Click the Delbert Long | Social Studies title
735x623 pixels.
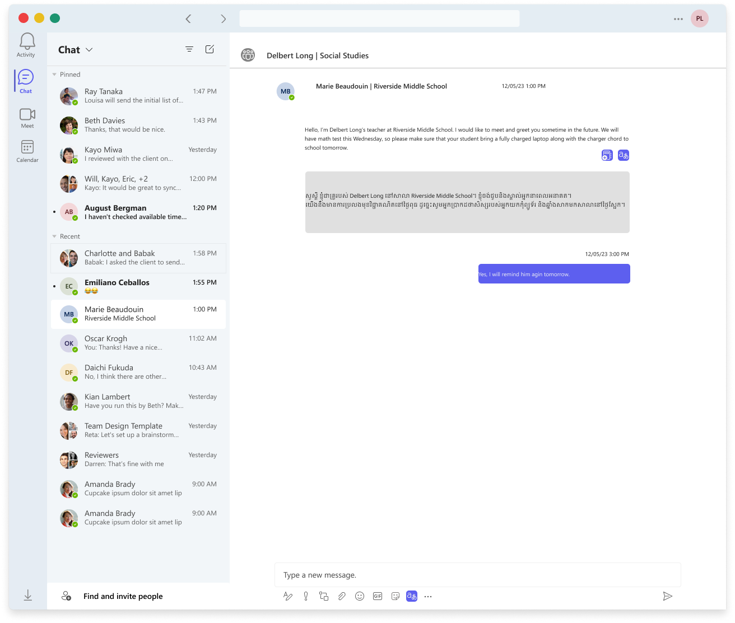tap(318, 55)
